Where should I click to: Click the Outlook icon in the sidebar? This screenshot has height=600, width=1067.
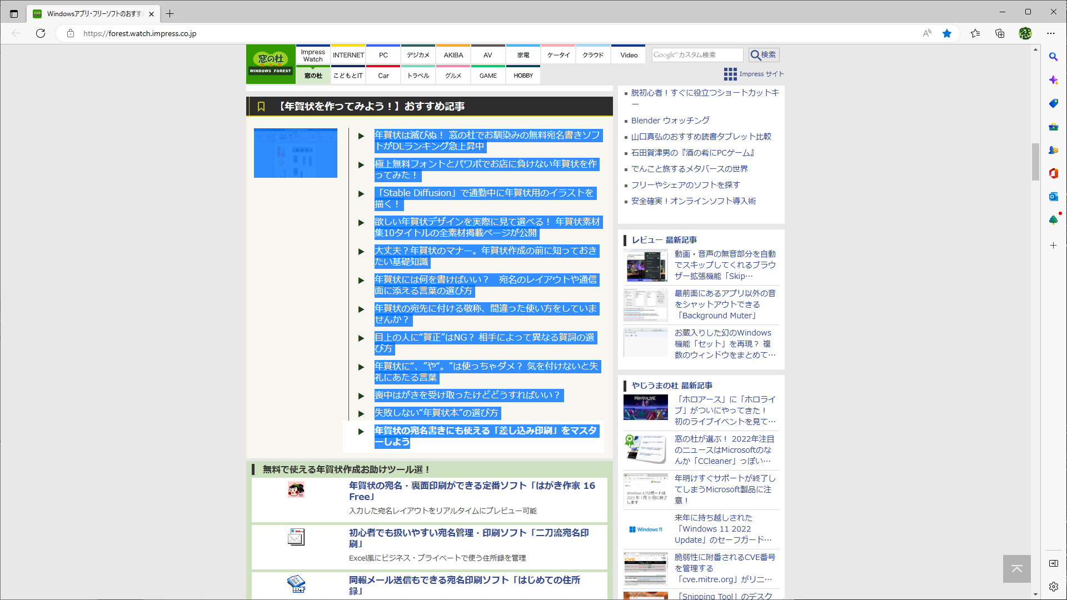pos(1053,196)
